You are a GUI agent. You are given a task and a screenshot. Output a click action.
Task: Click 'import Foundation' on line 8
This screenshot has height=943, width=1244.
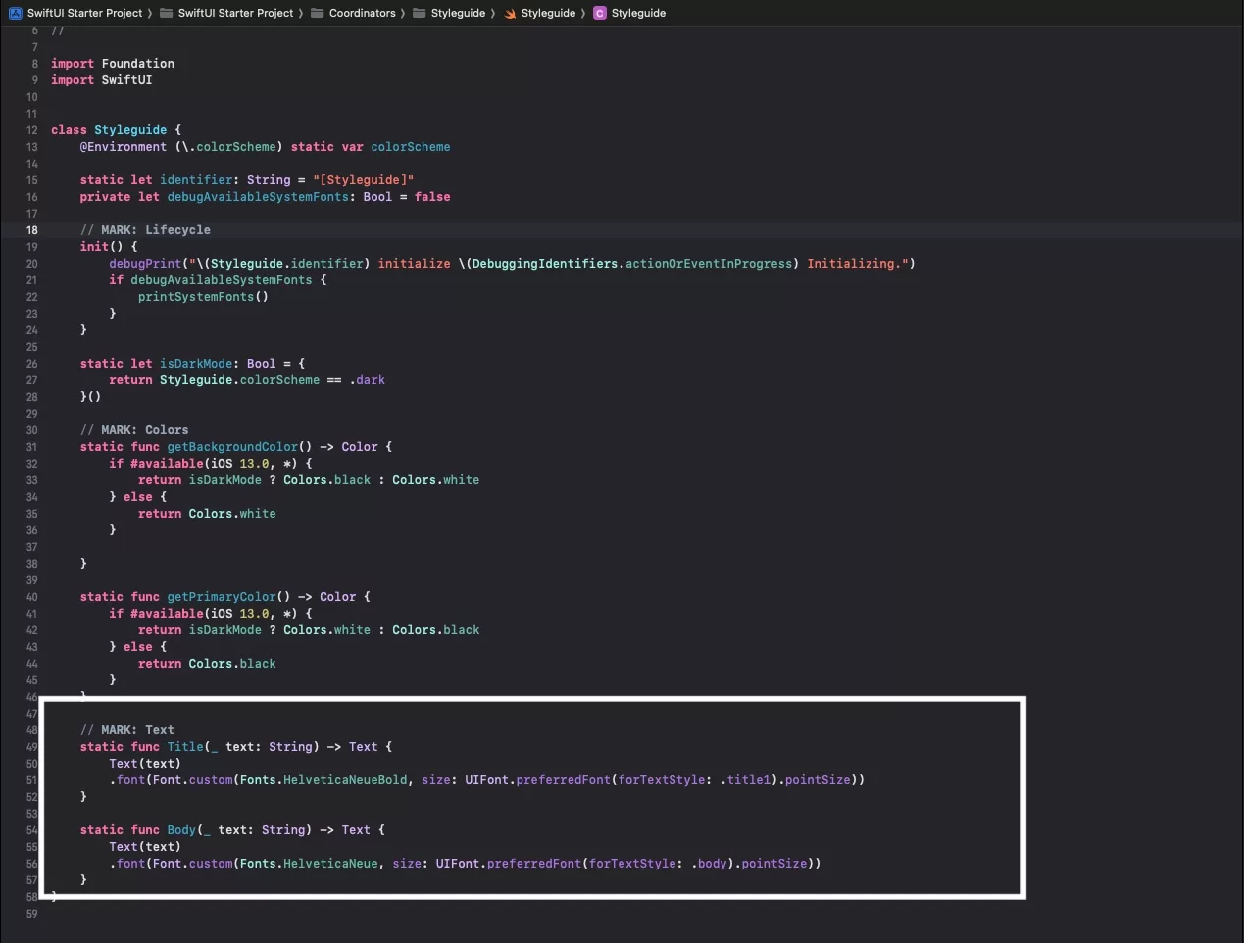(x=113, y=64)
